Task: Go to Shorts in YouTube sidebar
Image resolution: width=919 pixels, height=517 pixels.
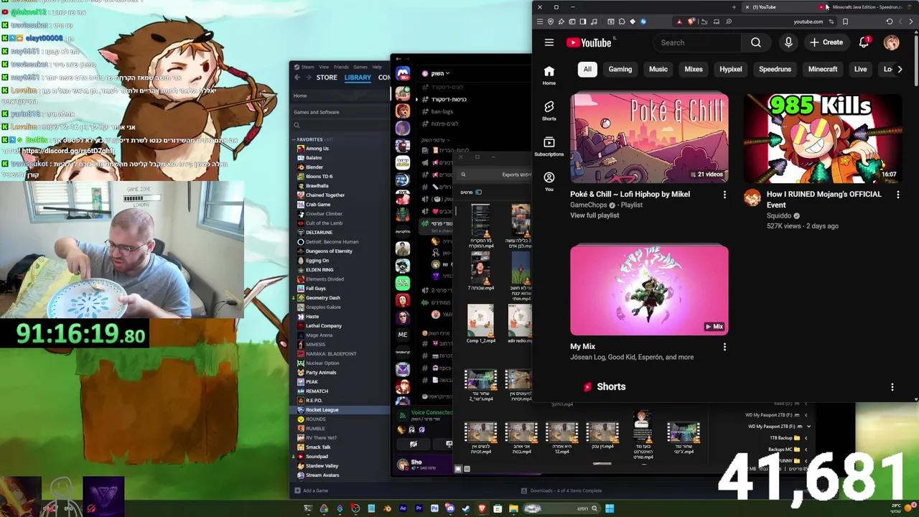Action: [549, 110]
